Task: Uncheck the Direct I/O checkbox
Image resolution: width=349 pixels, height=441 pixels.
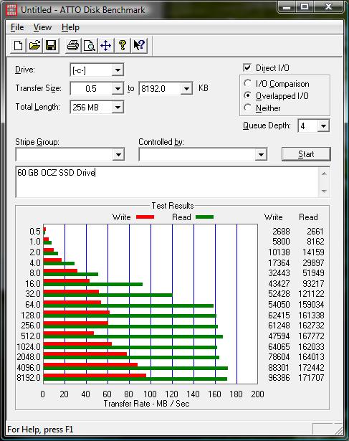Action: [x=247, y=68]
